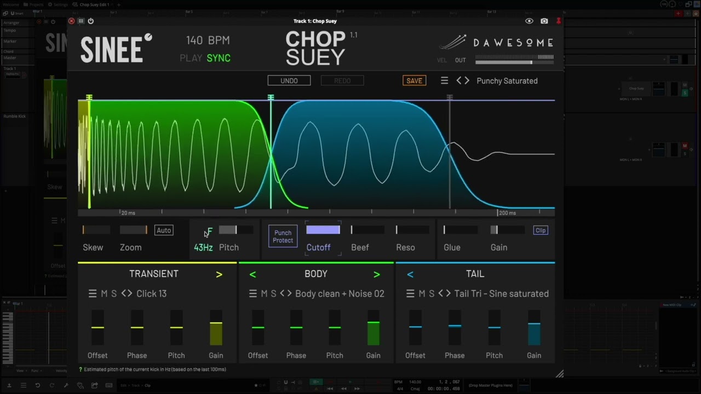Click the green left arrow in BODY header

(x=252, y=274)
